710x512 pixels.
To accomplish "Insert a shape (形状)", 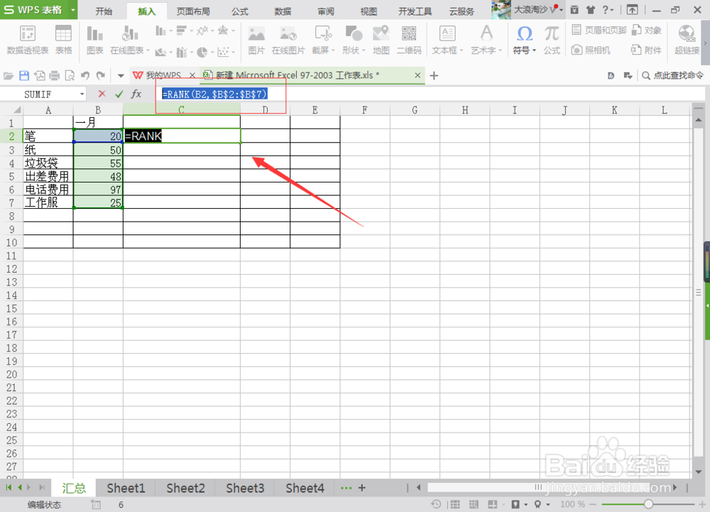I will click(x=353, y=40).
